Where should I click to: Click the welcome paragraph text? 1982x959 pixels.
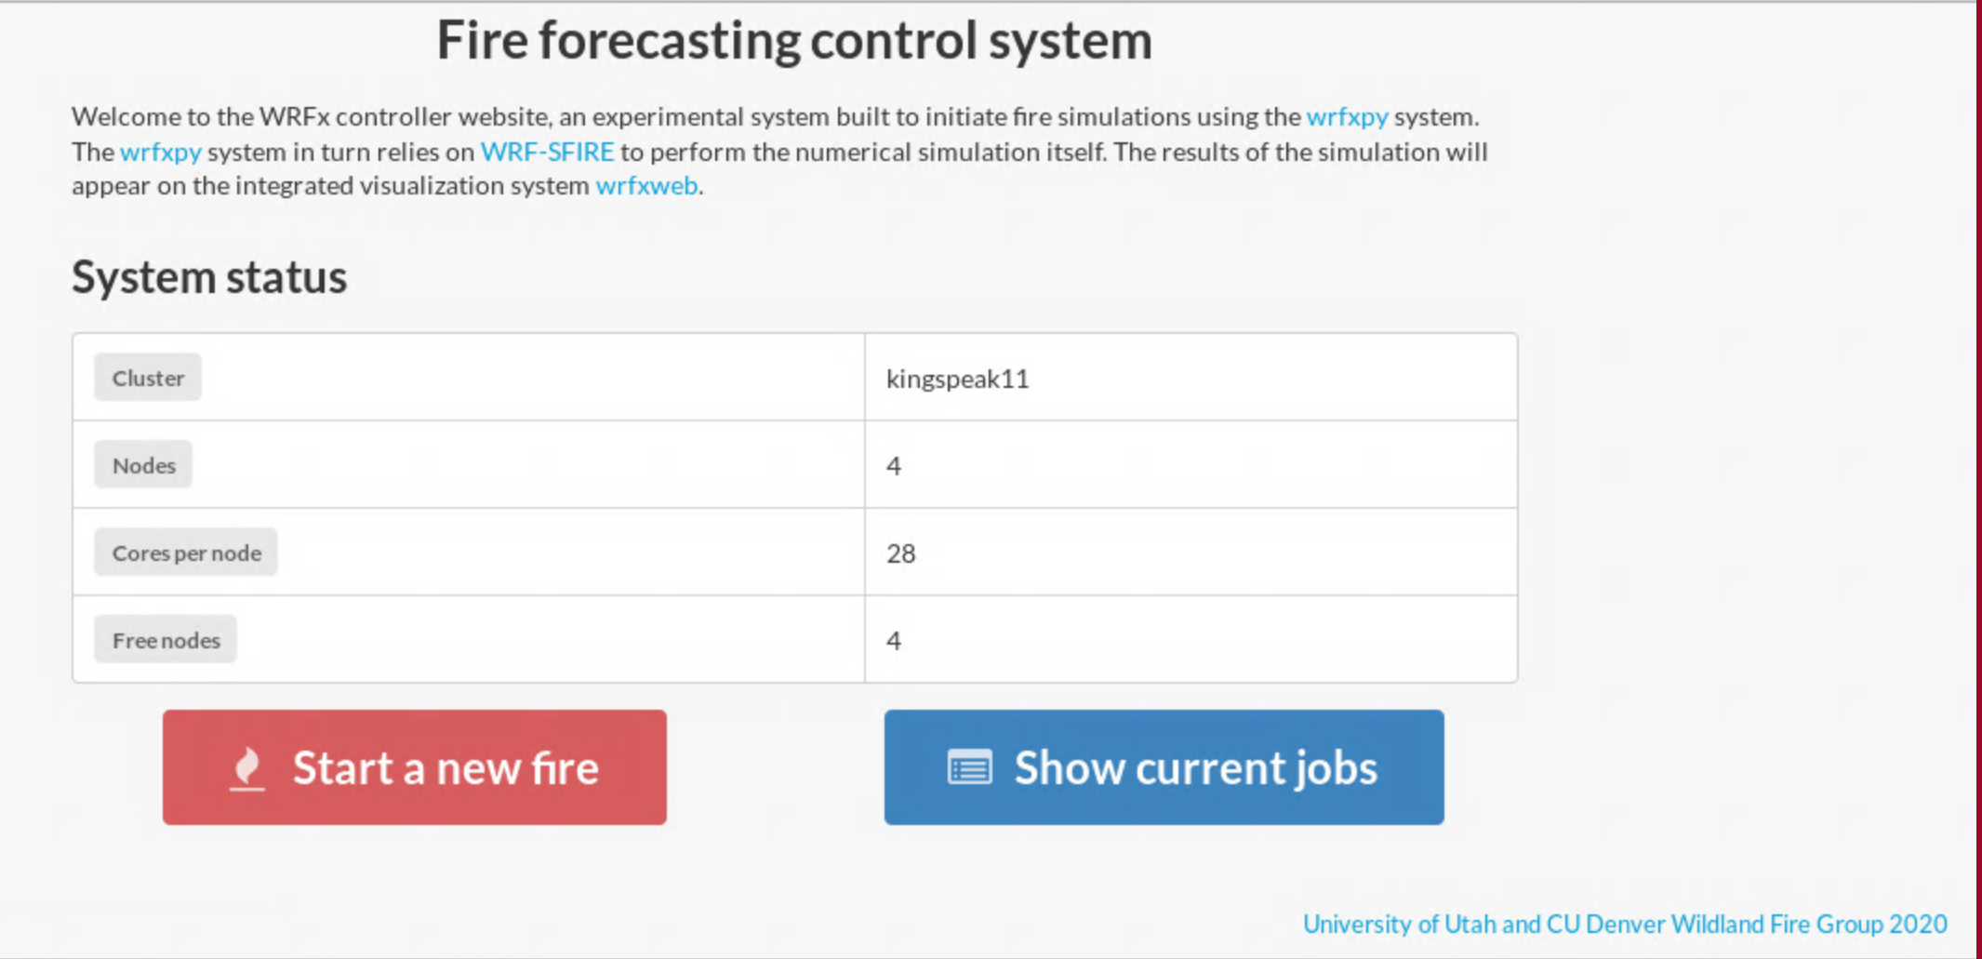click(x=779, y=152)
